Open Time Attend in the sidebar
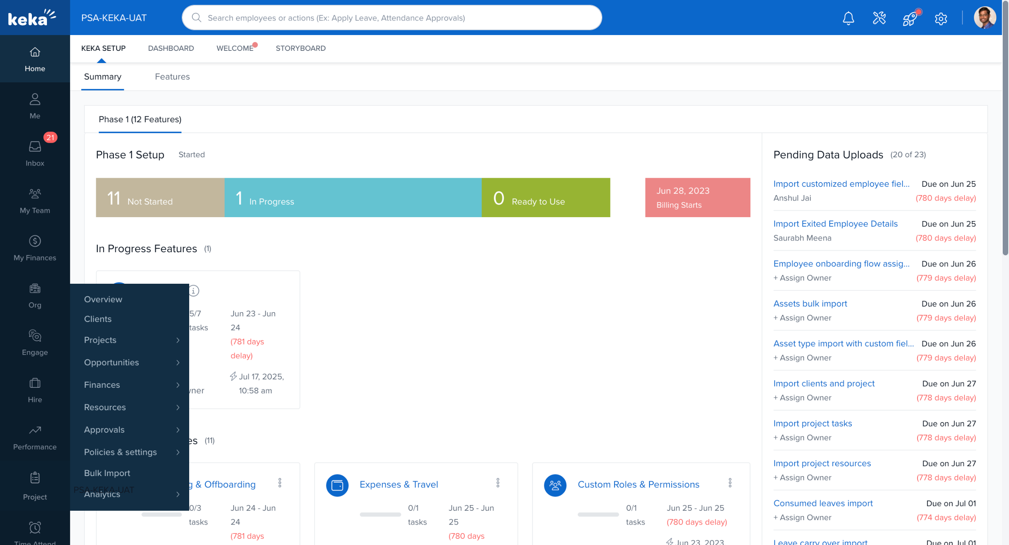Image resolution: width=1009 pixels, height=545 pixels. [35, 532]
